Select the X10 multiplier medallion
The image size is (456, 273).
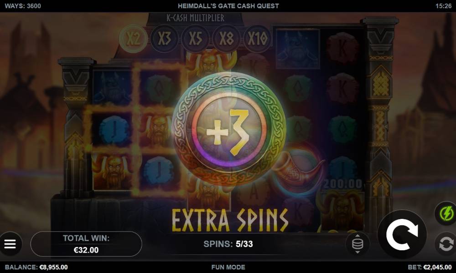(257, 39)
